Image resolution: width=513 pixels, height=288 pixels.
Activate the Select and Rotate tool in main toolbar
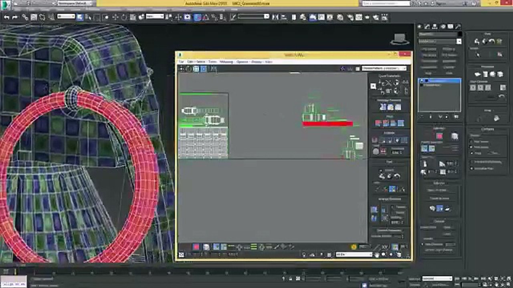click(124, 17)
